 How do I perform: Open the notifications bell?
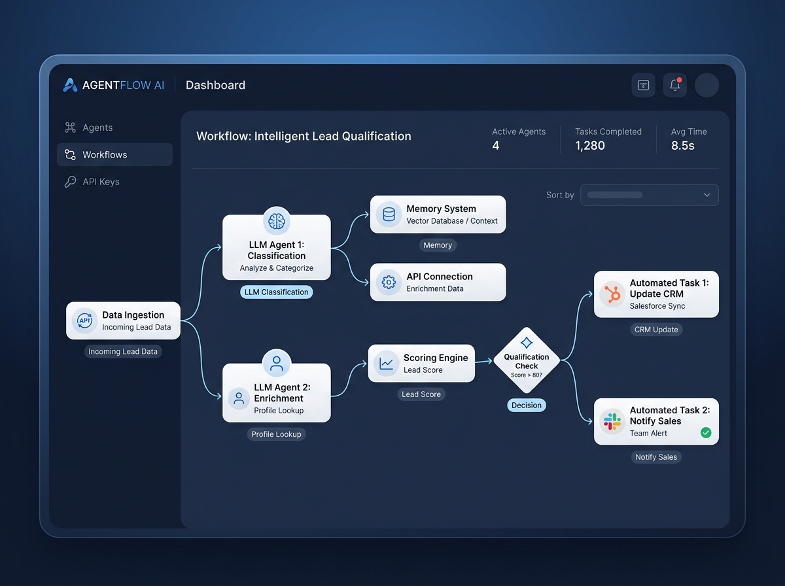(x=675, y=85)
